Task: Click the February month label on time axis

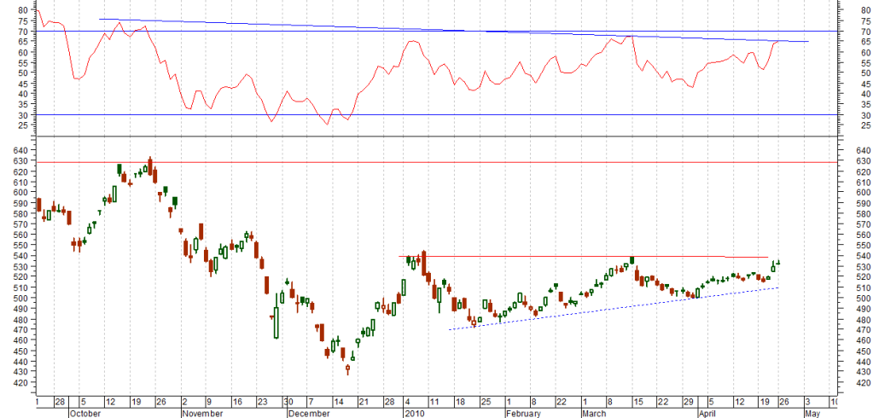Action: pyautogui.click(x=523, y=414)
